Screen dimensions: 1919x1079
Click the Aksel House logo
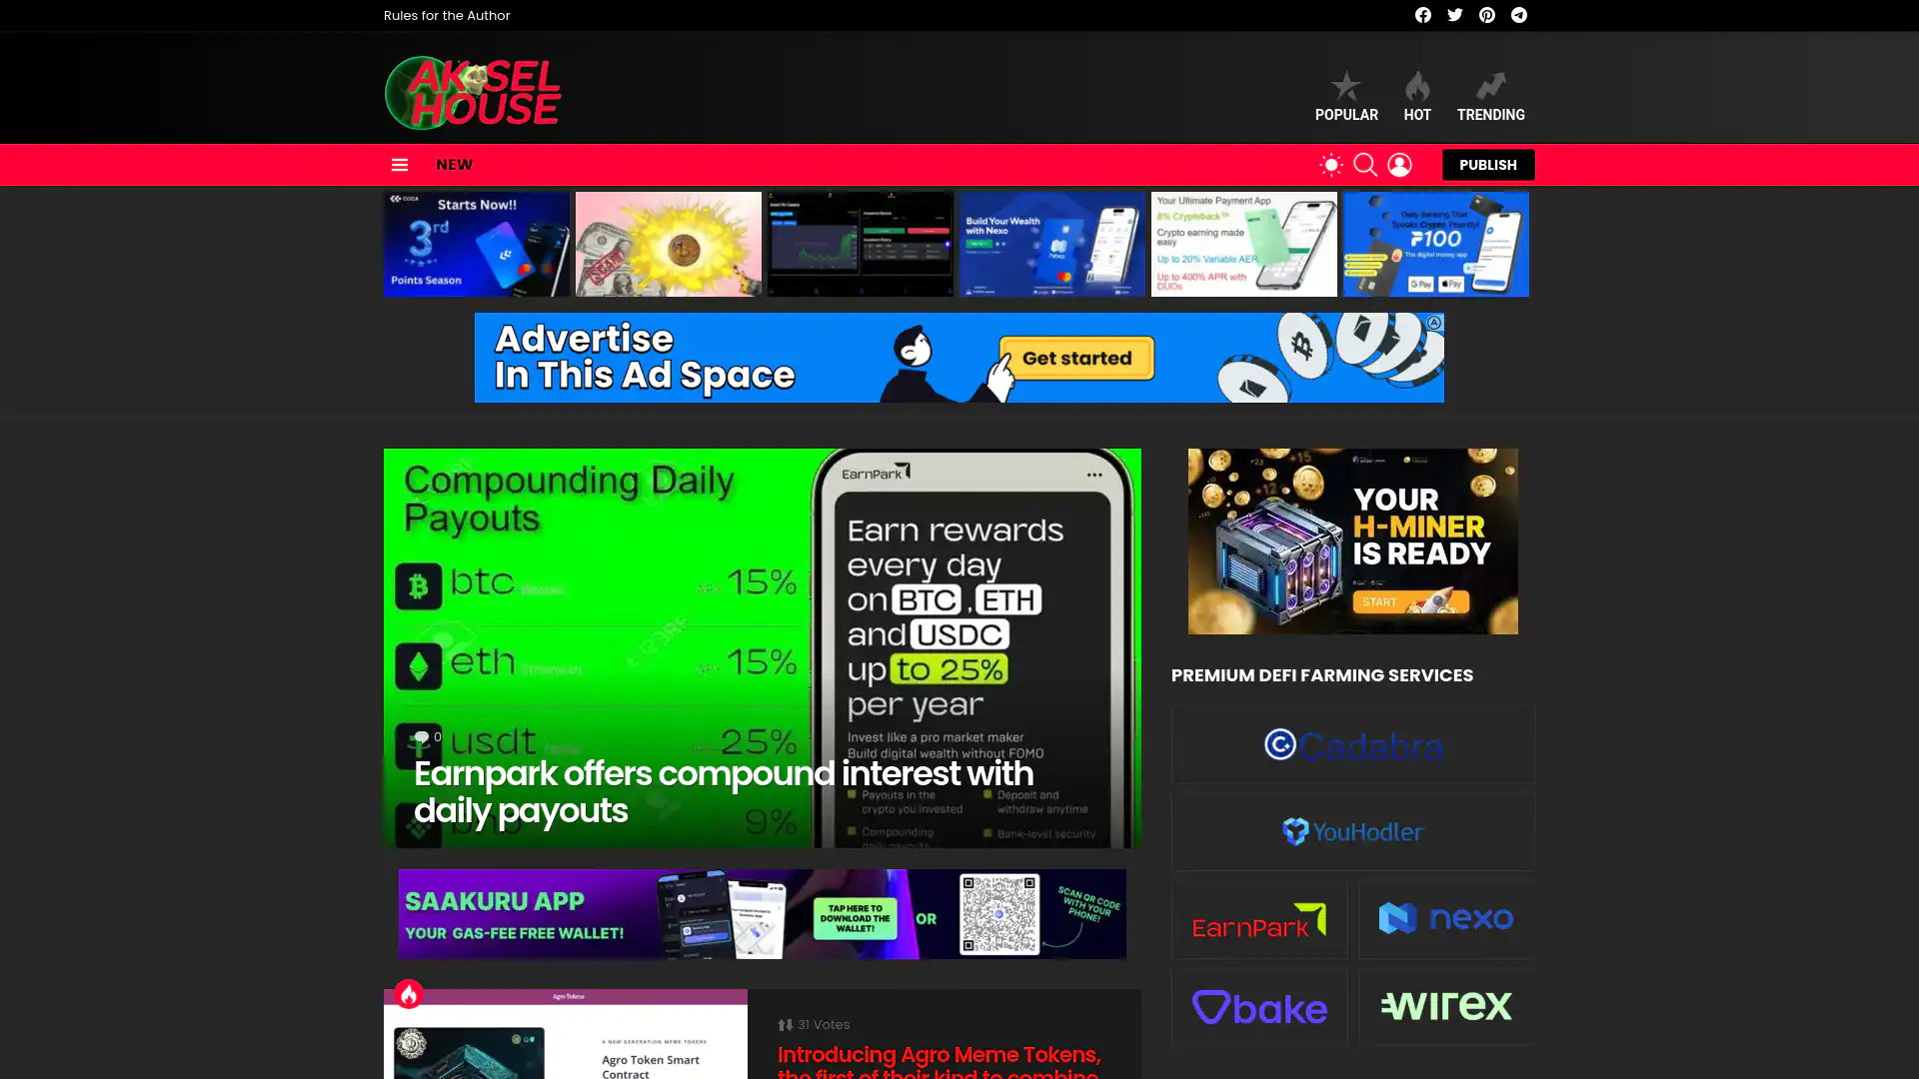point(473,93)
